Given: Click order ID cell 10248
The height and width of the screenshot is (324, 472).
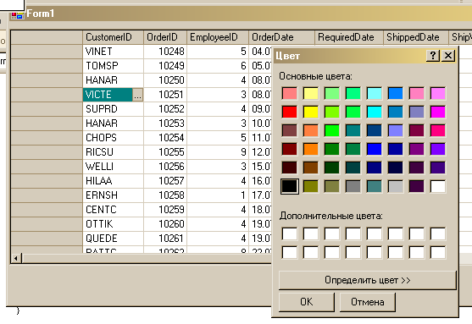Looking at the screenshot, I should (x=165, y=52).
